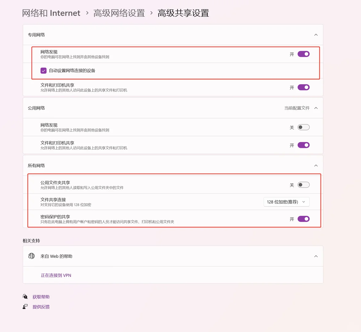This screenshot has width=361, height=332.
Task: Click the 提供反馈 feedback icon
Action: click(x=25, y=306)
